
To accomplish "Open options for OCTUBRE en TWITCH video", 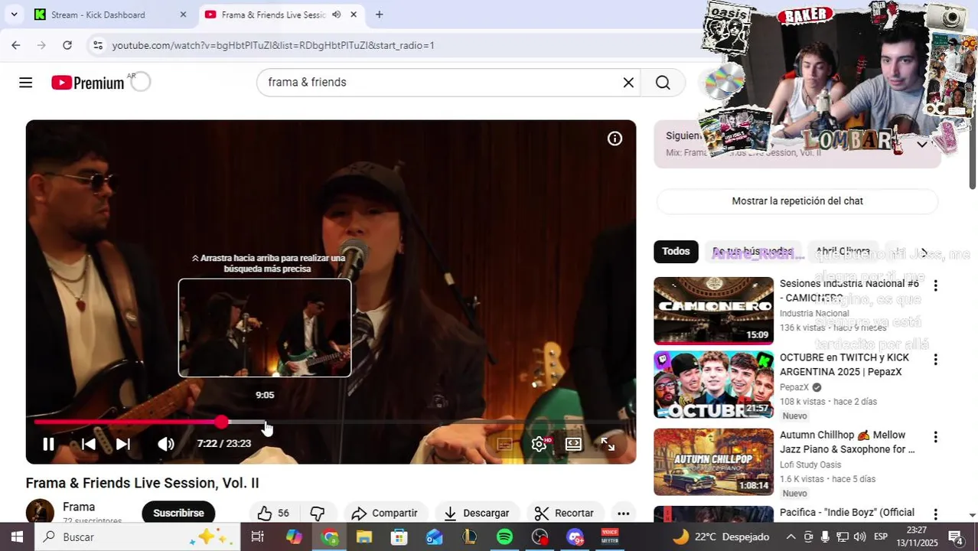I will 935,360.
